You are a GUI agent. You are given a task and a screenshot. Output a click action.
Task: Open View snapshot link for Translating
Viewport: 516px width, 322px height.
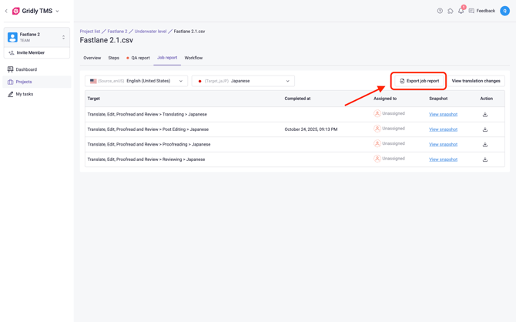443,114
